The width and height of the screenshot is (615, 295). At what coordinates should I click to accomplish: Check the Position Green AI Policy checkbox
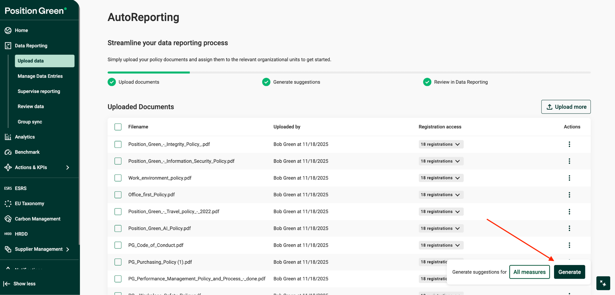point(118,228)
